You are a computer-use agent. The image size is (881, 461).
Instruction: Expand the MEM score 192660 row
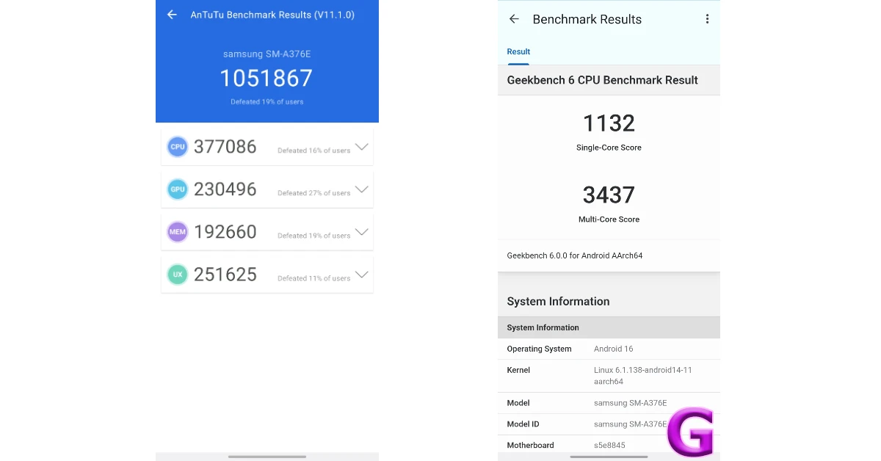362,232
